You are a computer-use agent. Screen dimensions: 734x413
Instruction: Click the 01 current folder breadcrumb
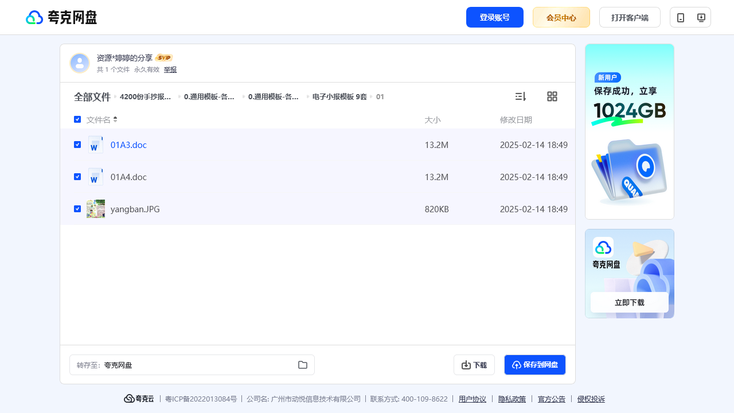pyautogui.click(x=380, y=97)
